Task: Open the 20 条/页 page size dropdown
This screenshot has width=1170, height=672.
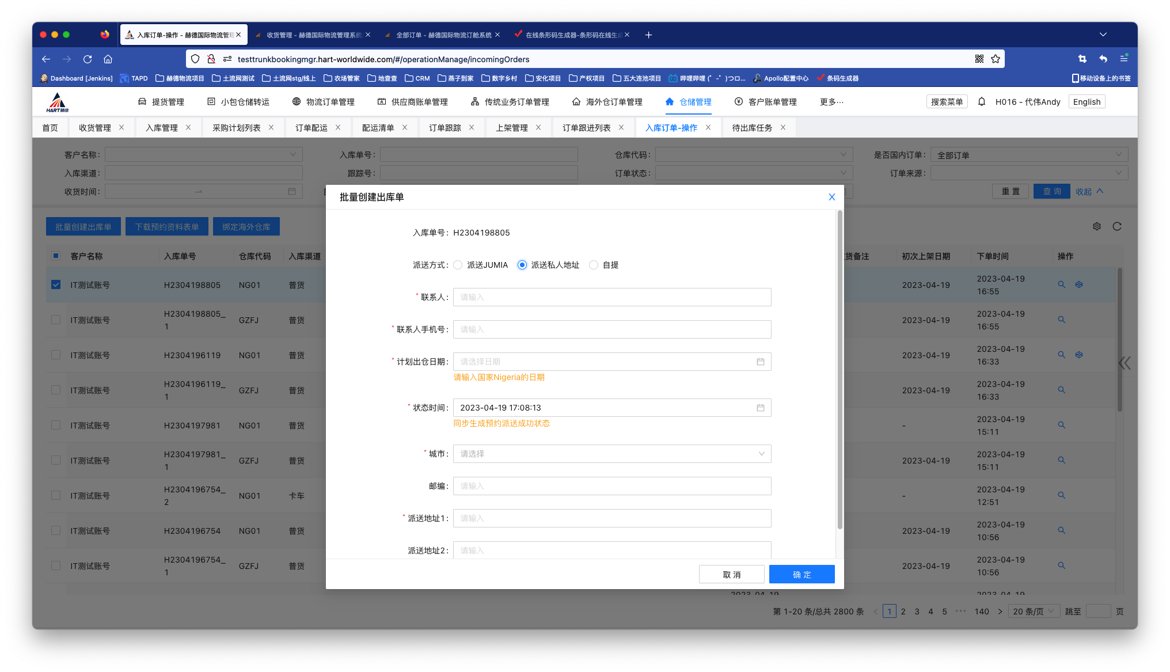Action: [1034, 612]
